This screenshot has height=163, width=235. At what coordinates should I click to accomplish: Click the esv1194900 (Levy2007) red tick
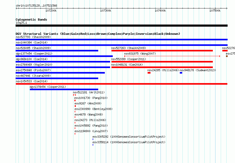click(x=75, y=134)
